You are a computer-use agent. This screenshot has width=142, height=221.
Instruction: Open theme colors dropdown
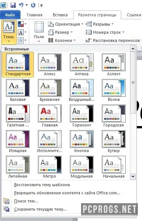22,24
